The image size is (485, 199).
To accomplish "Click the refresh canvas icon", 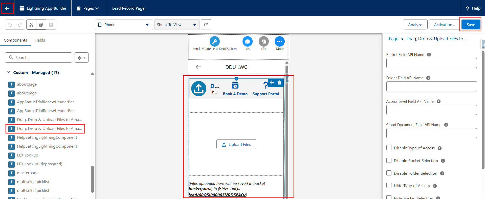I will 206,25.
